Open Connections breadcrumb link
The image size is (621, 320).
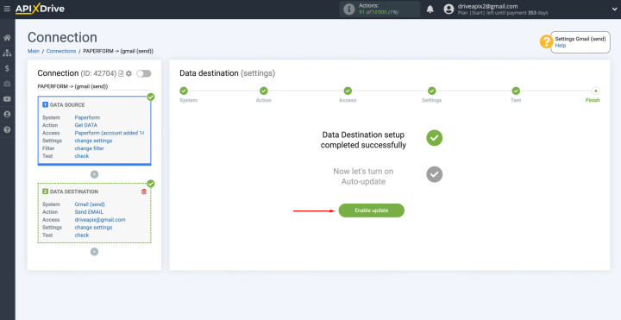[x=61, y=51]
